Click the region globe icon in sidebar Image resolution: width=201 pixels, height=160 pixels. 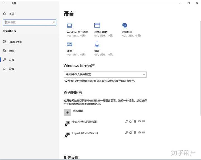coord(4,51)
